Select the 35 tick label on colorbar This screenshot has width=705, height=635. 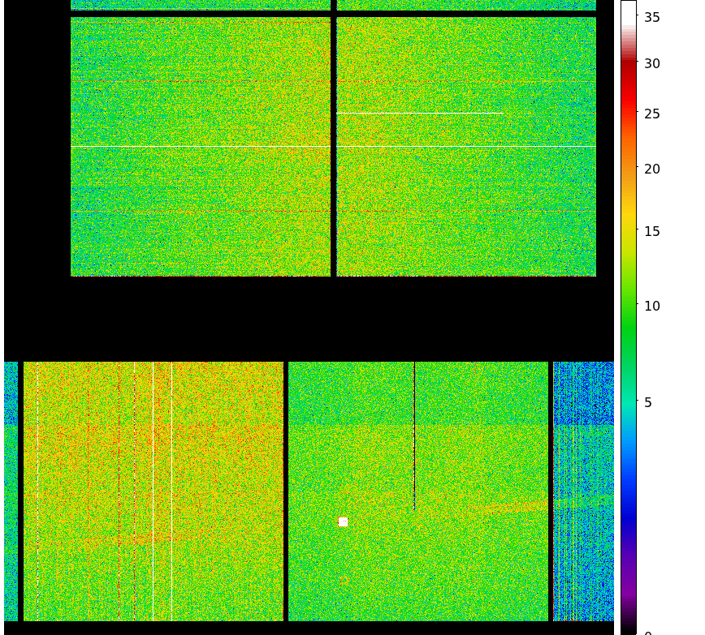coord(652,18)
